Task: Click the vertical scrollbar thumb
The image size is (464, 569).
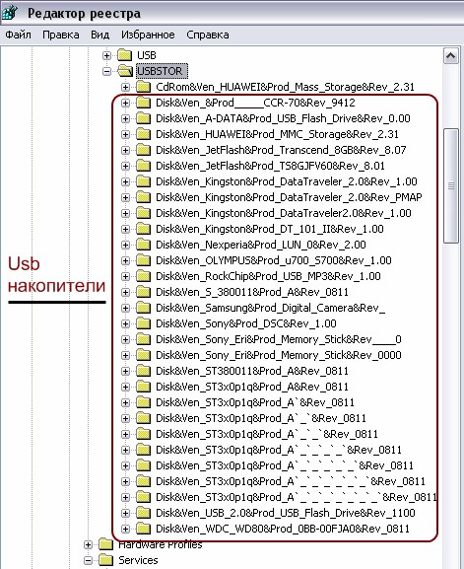Action: 451,185
